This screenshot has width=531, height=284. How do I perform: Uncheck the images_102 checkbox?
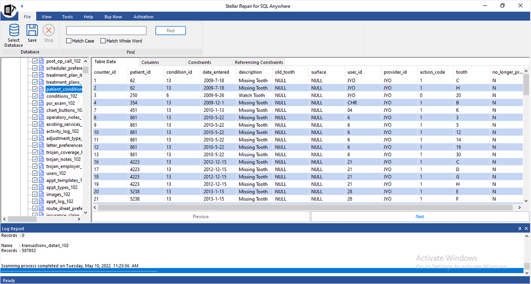point(35,194)
